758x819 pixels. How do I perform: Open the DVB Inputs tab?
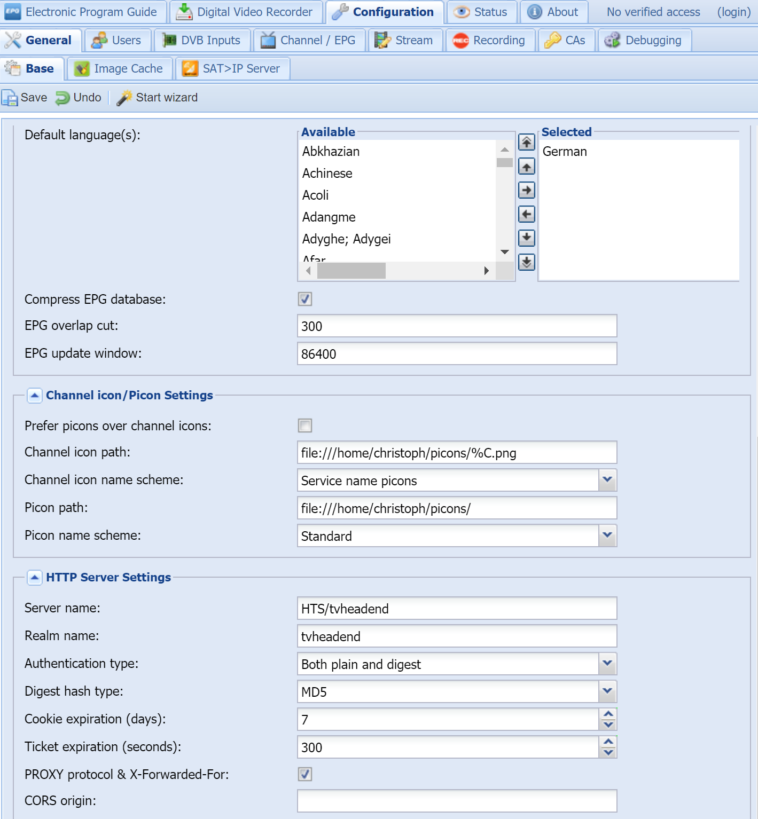click(203, 40)
